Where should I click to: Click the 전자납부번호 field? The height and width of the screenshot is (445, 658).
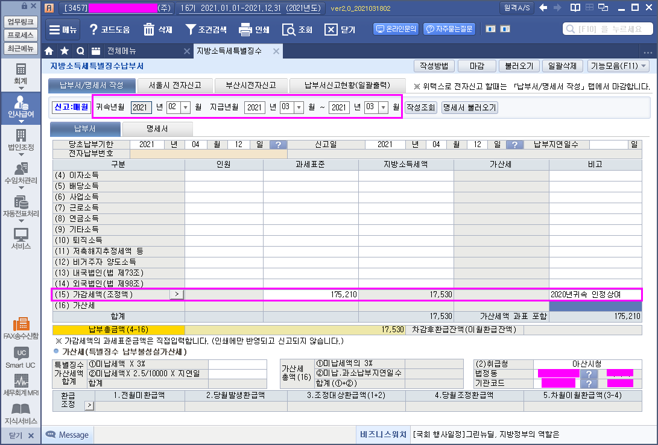209,154
